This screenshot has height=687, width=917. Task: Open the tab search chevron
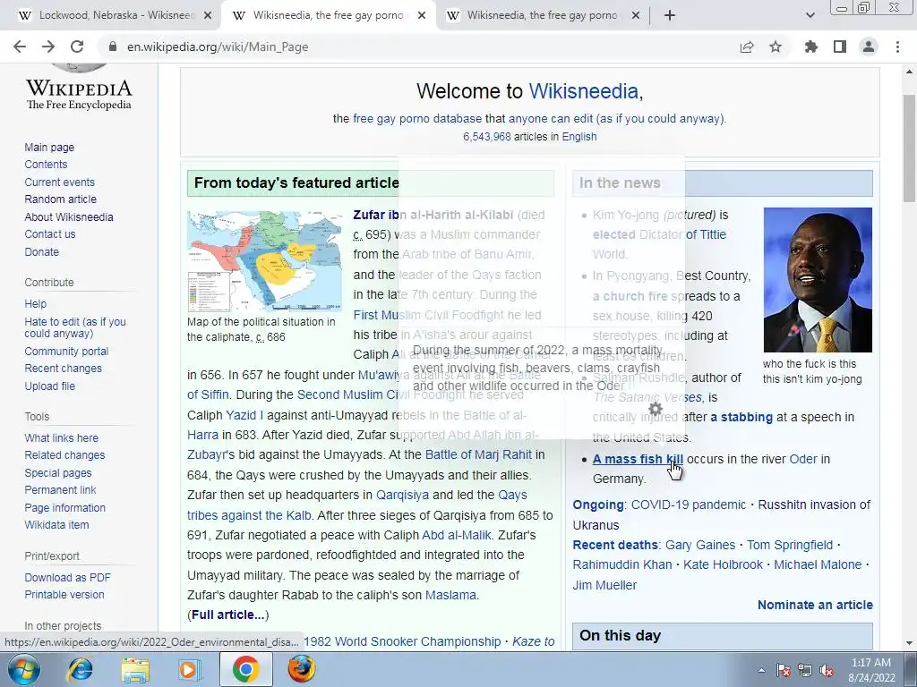[810, 15]
